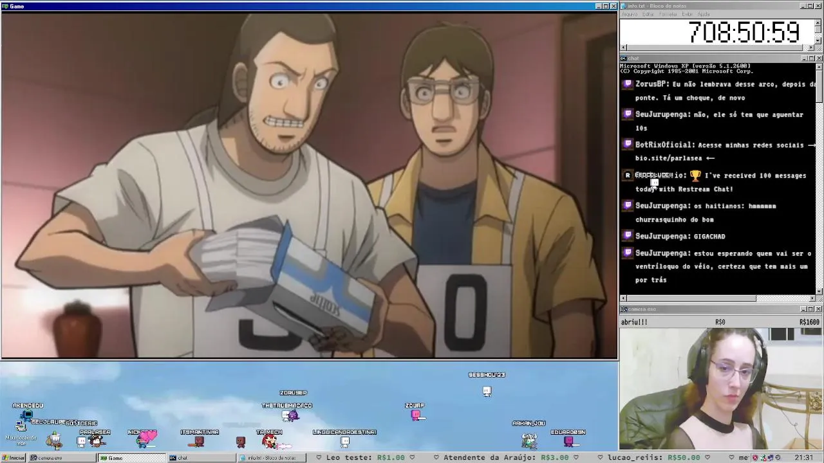The image size is (824, 463).
Task: Click Twitch icon beside 'estou esperando' message
Action: (x=628, y=253)
